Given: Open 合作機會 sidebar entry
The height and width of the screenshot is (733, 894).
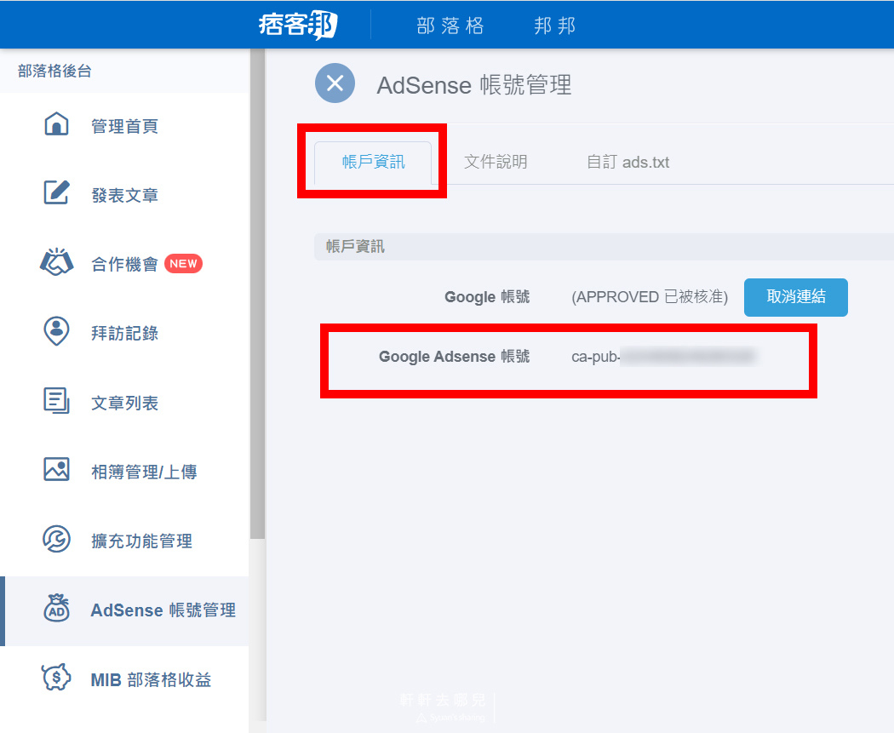Looking at the screenshot, I should pos(124,264).
